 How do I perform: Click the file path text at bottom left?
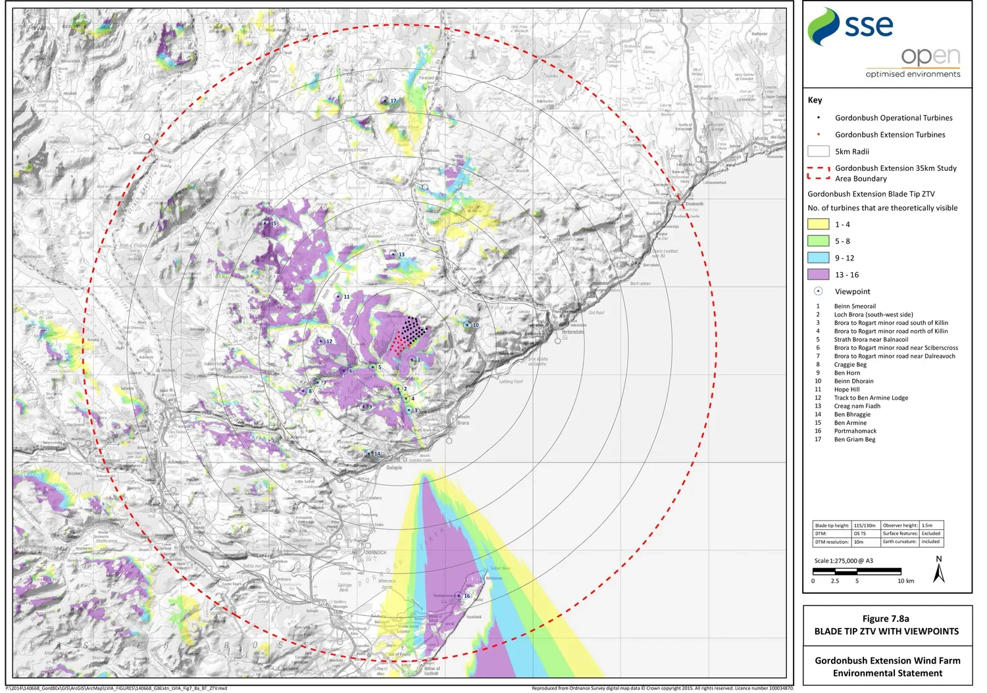click(116, 688)
